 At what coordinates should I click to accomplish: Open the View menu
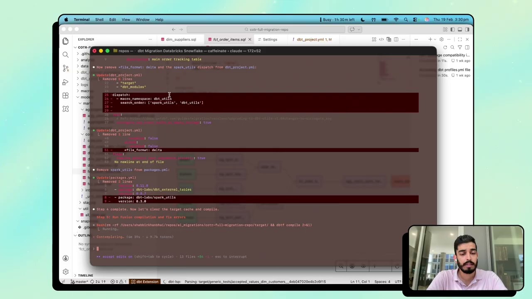126,20
